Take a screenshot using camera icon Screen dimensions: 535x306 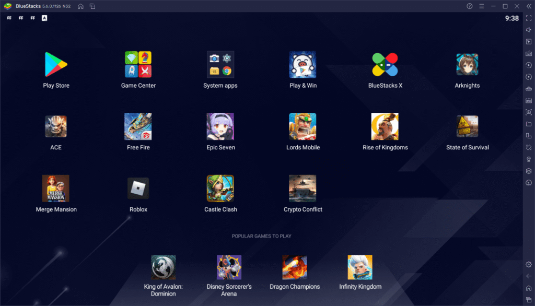pyautogui.click(x=529, y=112)
